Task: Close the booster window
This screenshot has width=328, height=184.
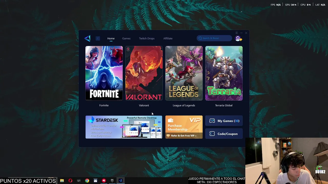Action: coord(246,33)
